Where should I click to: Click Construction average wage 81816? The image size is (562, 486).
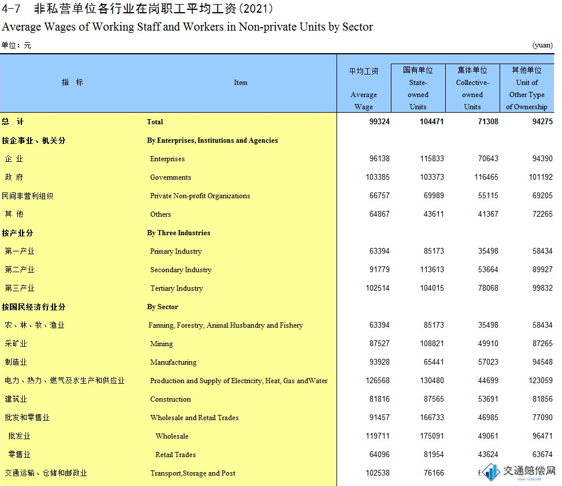tap(379, 399)
